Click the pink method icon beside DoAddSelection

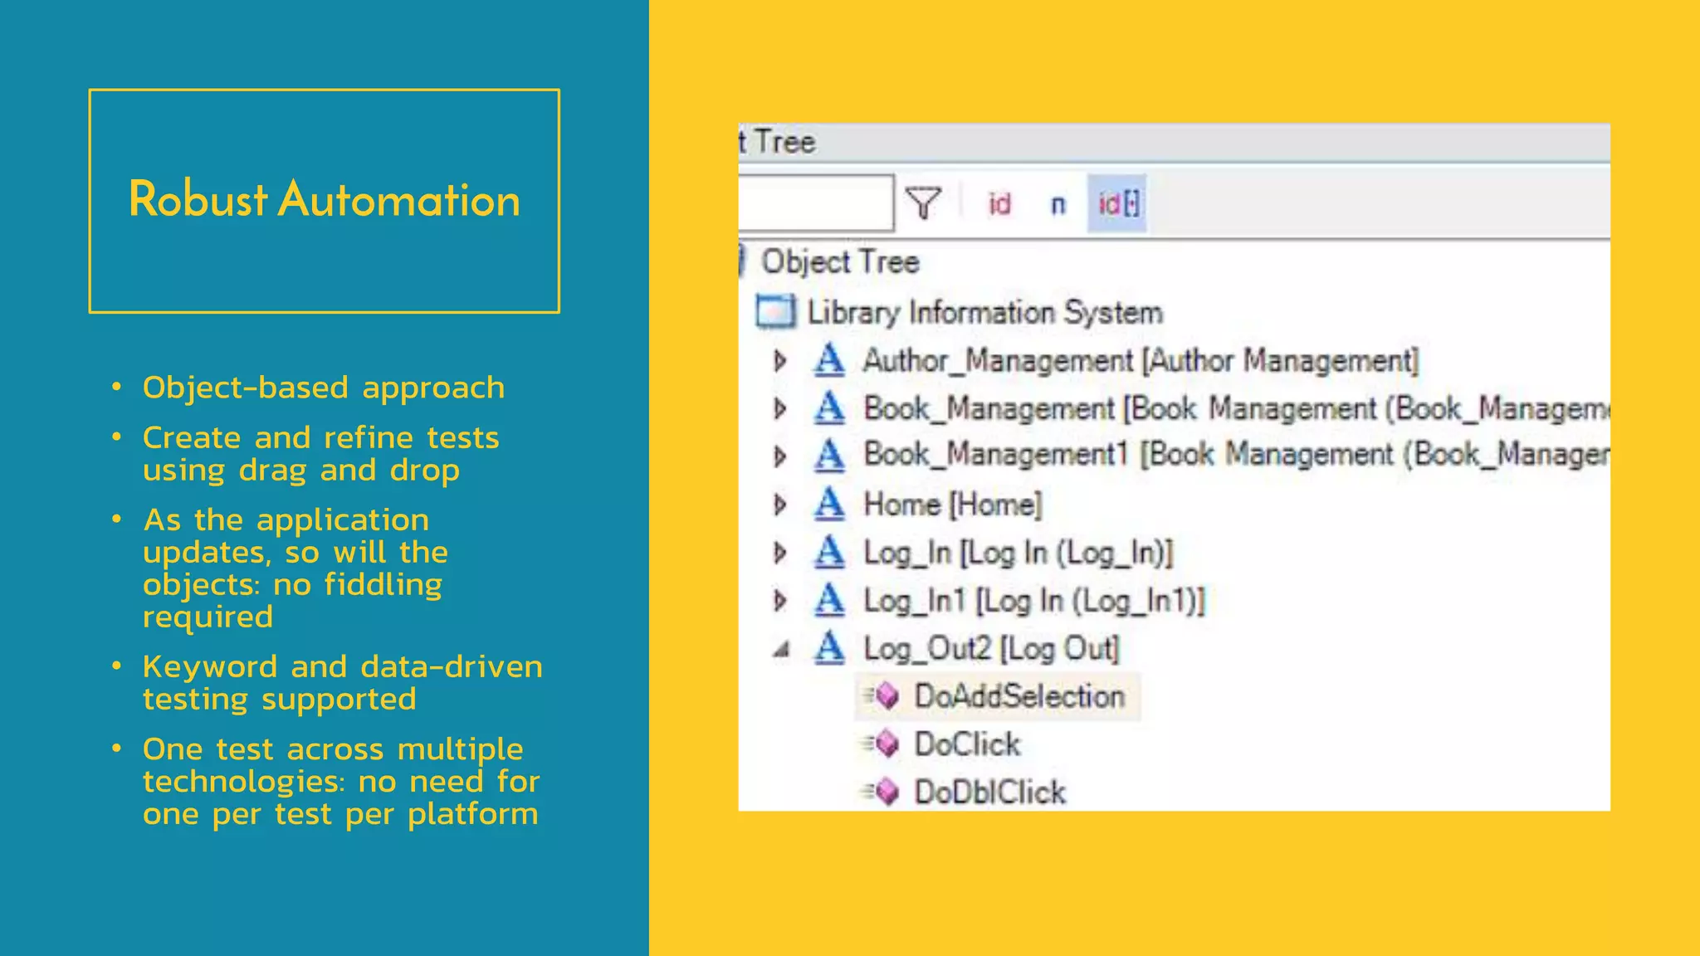coord(882,695)
